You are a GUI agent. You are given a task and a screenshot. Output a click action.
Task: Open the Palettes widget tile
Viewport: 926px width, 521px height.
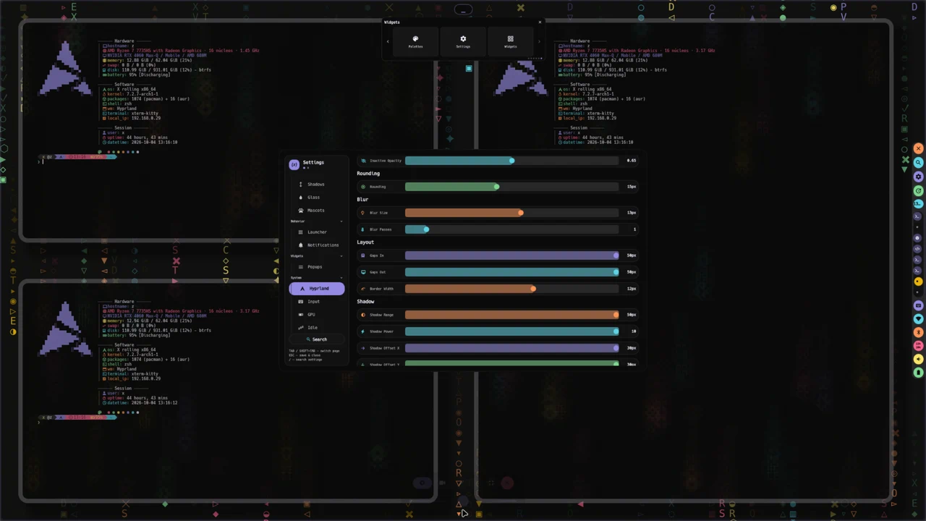(415, 41)
